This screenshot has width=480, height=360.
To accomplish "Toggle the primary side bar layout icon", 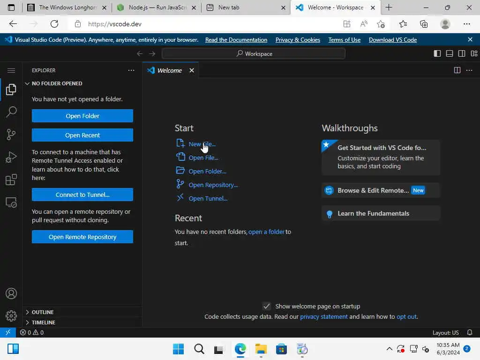I will (437, 53).
